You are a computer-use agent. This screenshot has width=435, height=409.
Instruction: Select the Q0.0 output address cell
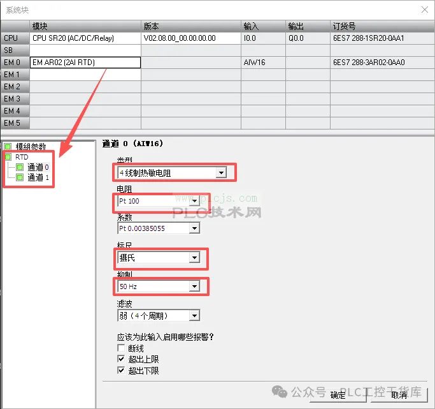pos(308,38)
